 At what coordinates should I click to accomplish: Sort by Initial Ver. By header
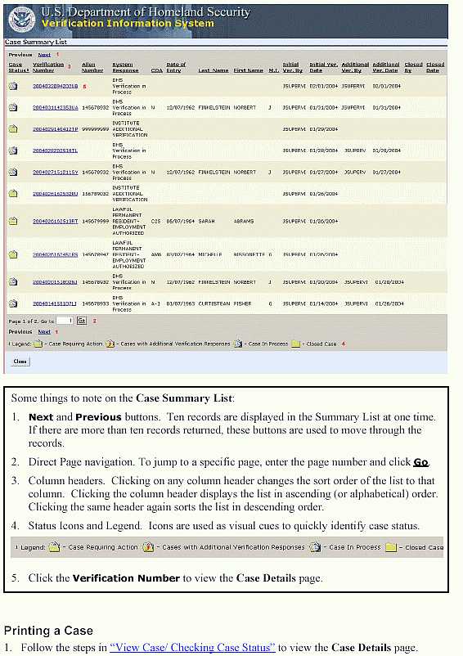[292, 67]
